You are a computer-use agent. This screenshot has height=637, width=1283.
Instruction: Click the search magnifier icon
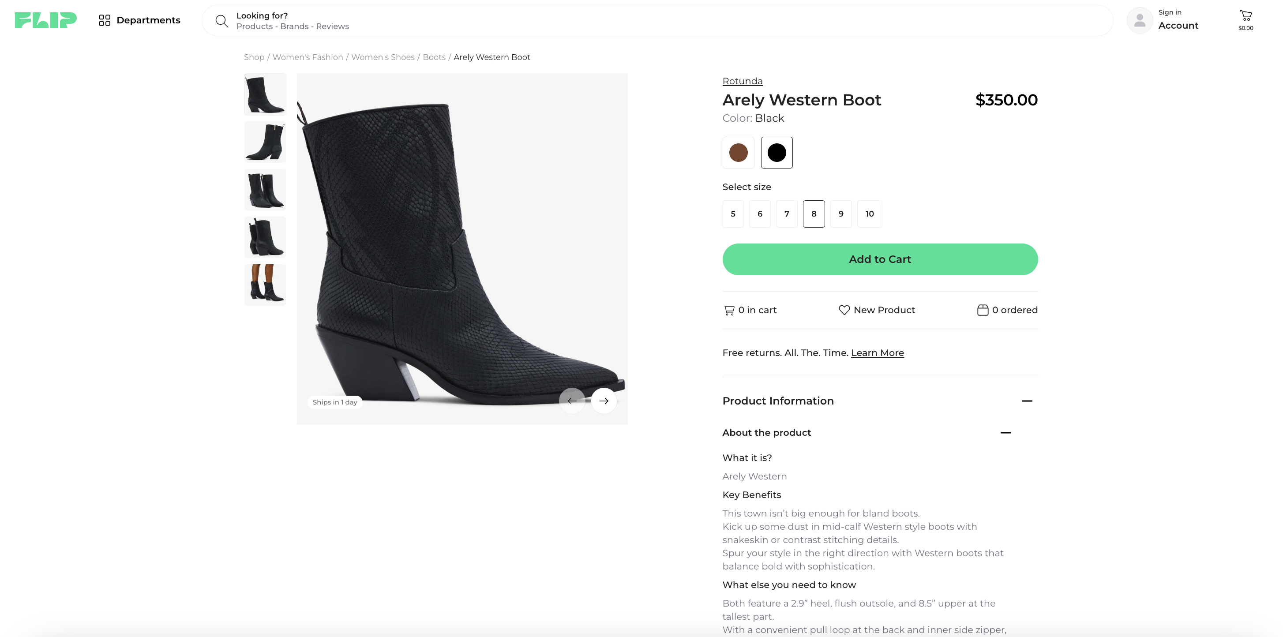click(221, 21)
